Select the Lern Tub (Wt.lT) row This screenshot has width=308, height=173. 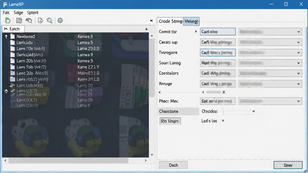point(75,67)
